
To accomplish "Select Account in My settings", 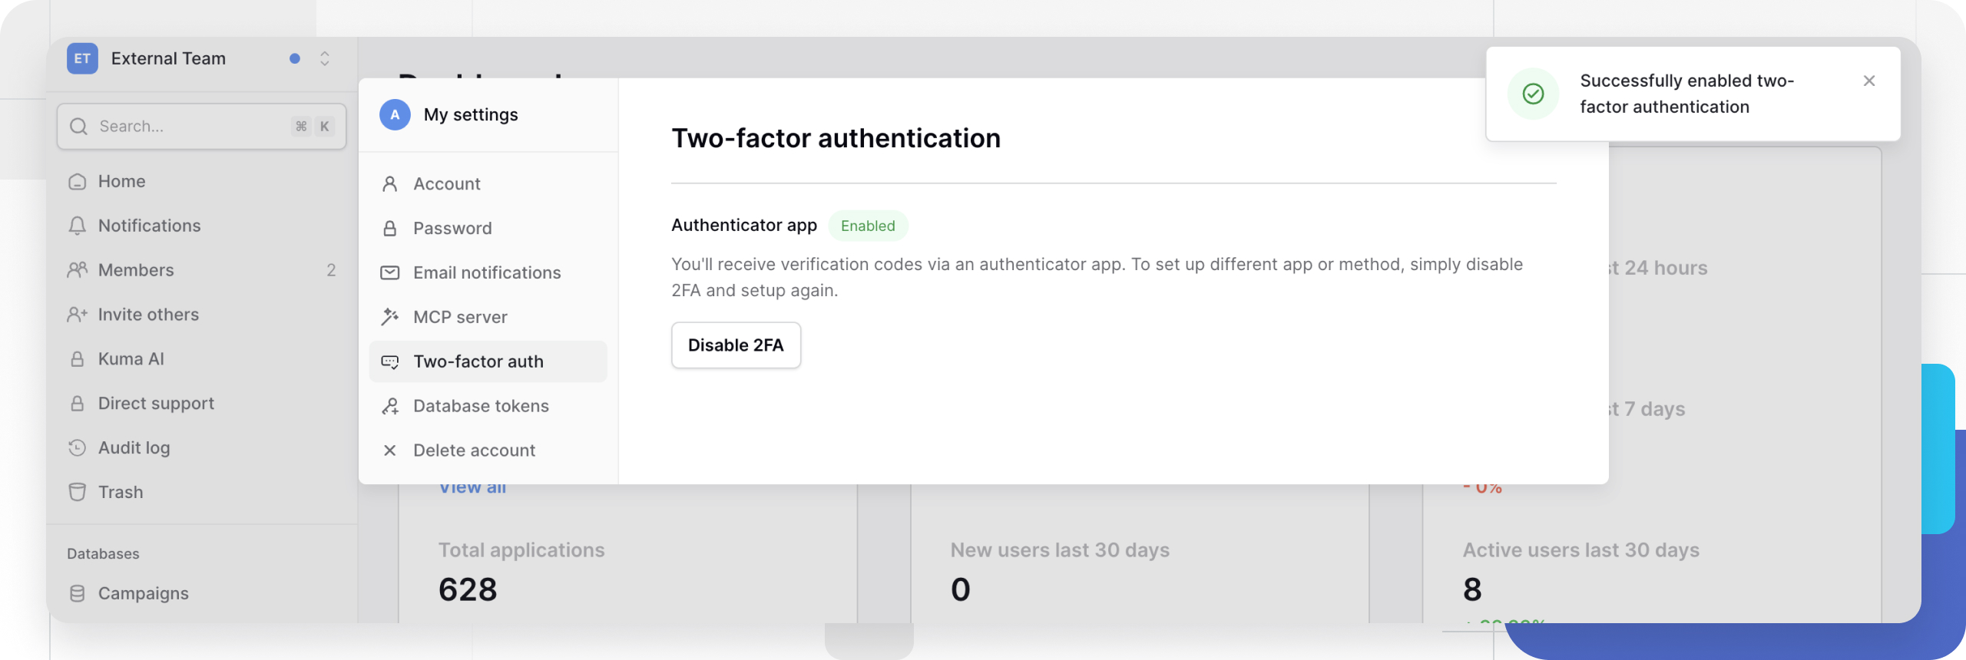I will (446, 184).
